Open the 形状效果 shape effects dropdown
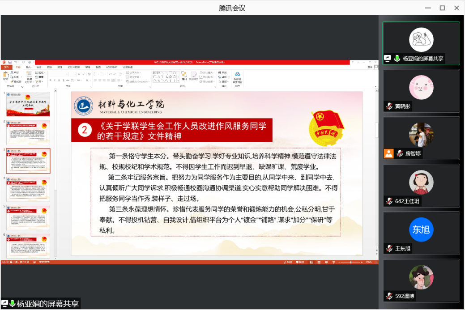Image resolution: width=465 pixels, height=310 pixels. [x=208, y=81]
